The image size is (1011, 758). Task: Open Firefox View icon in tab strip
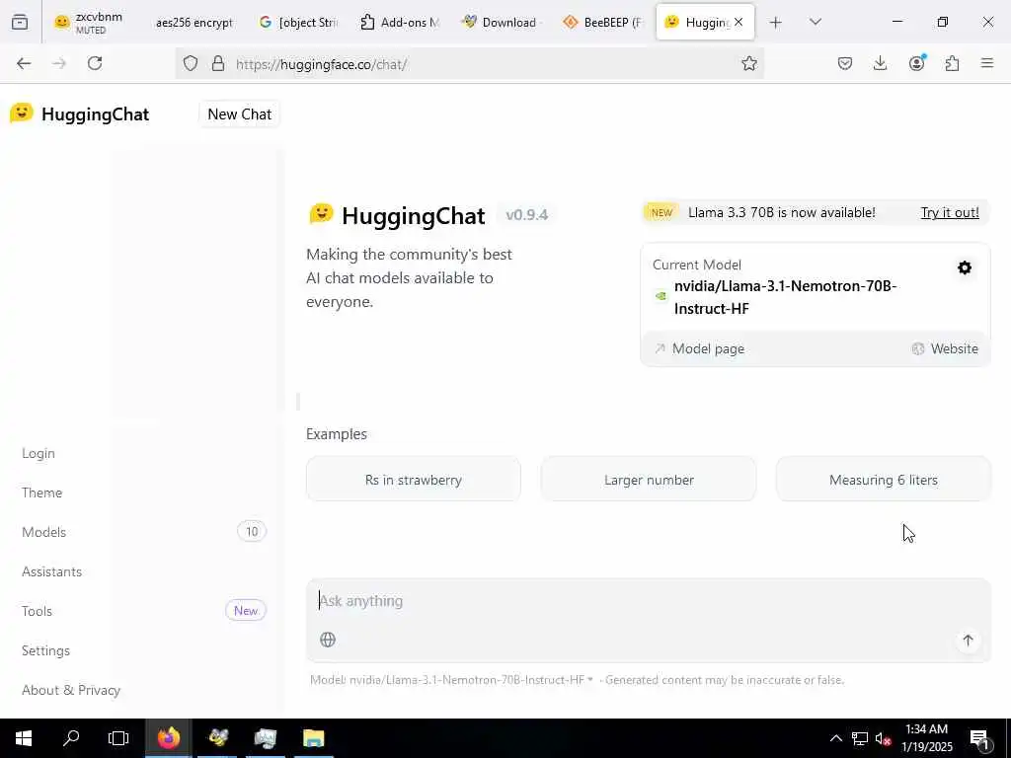point(20,23)
